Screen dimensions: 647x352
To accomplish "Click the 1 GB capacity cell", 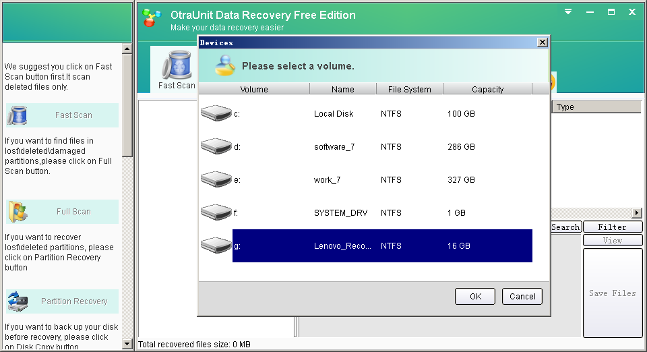I will coord(456,212).
